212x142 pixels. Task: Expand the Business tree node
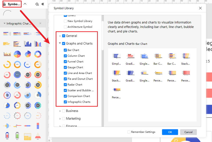(60, 111)
